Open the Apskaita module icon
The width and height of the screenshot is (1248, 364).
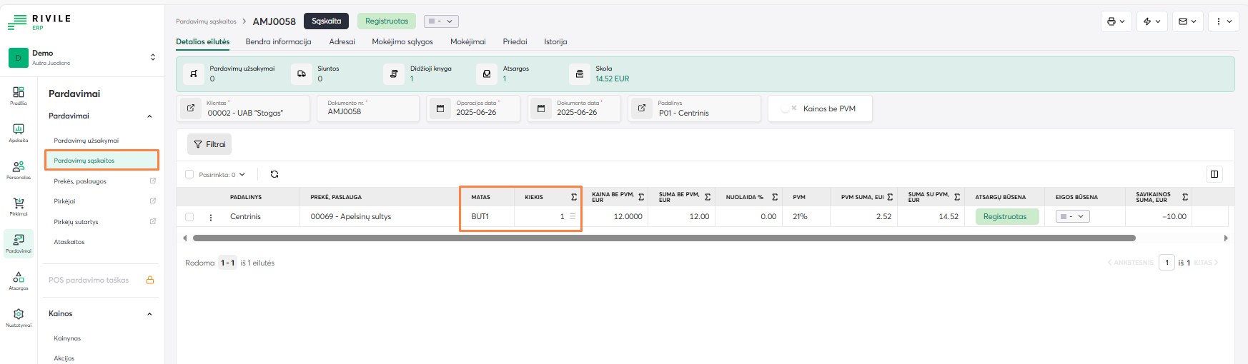click(19, 131)
